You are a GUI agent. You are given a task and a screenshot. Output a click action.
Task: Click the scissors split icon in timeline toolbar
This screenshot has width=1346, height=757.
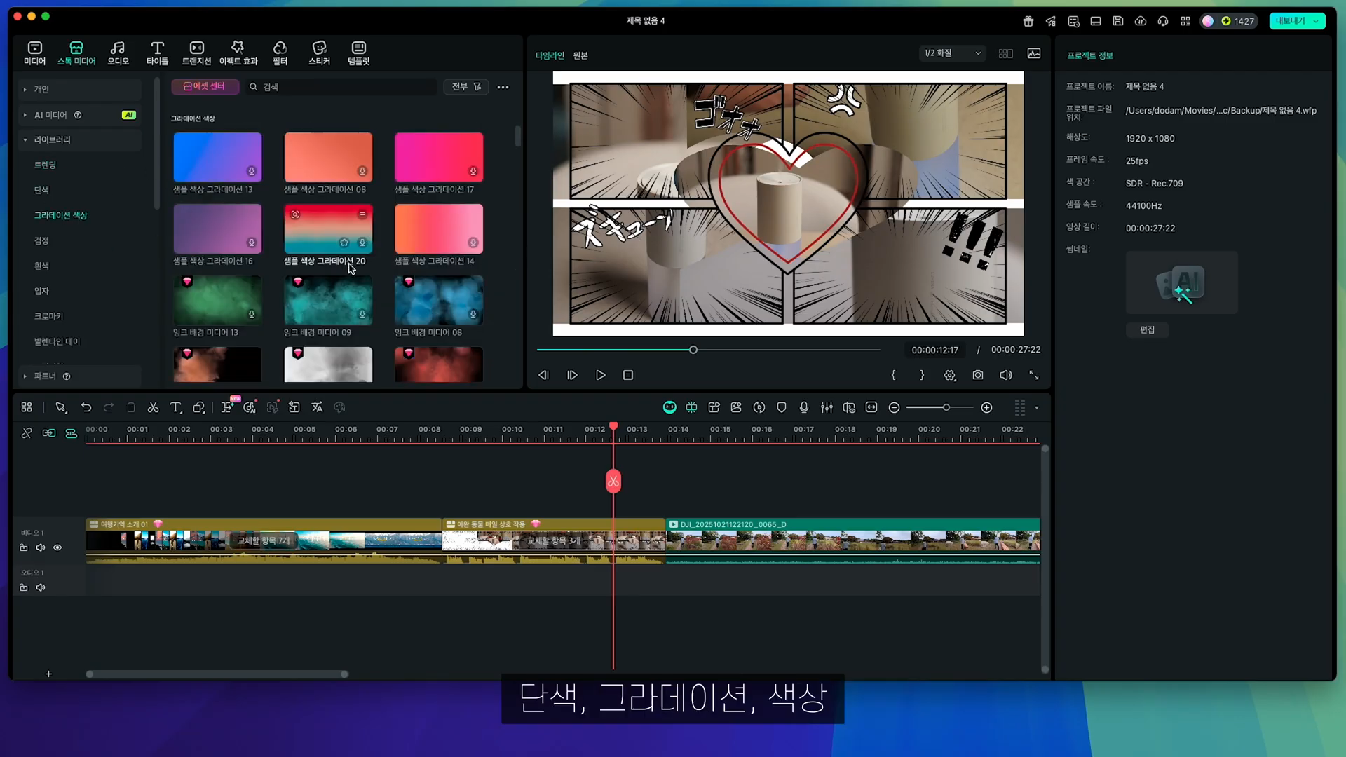click(153, 407)
